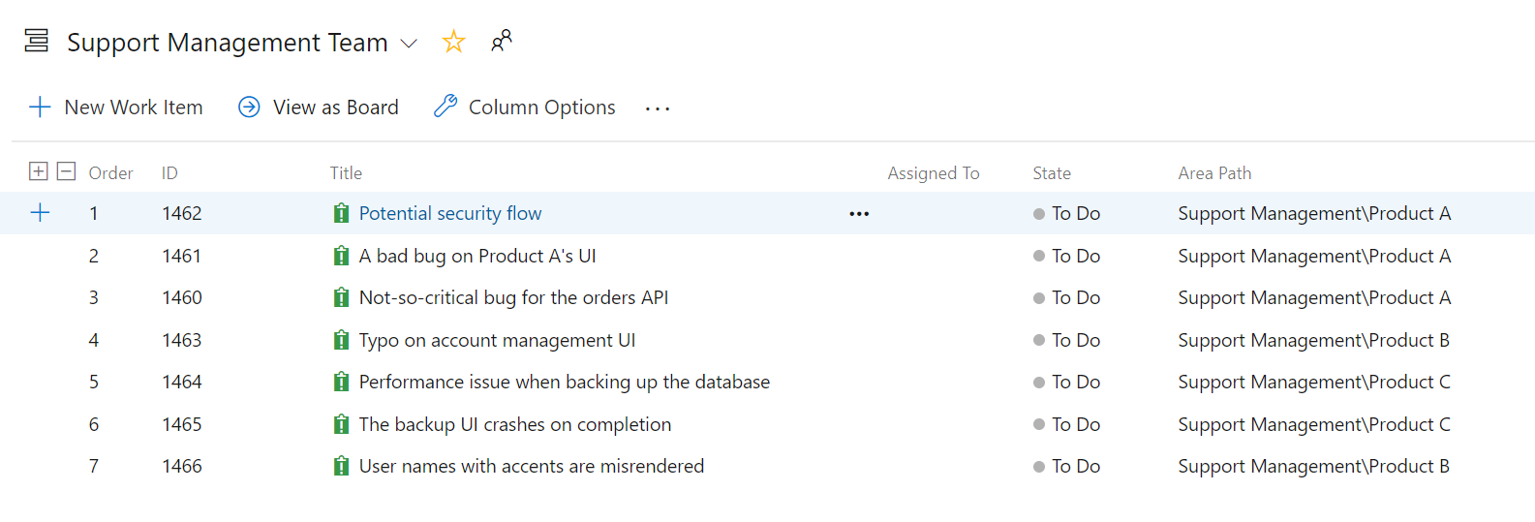
Task: Open the Support Management Team dropdown chevron
Action: (410, 44)
